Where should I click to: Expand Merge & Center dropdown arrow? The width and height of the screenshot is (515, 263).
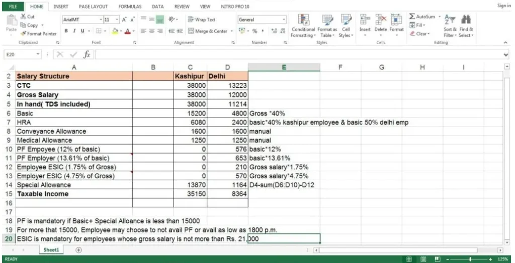[231, 31]
